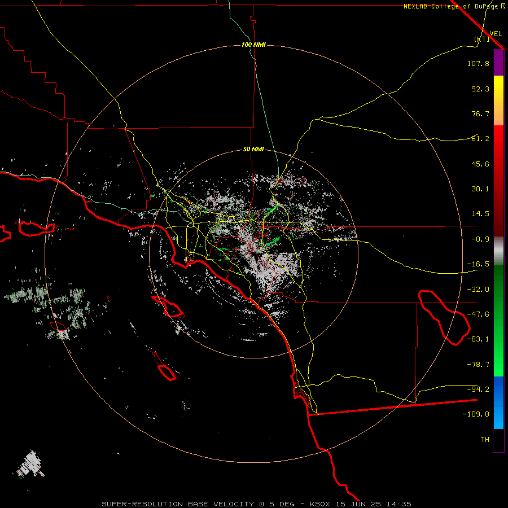This screenshot has width=508, height=508.
Task: Pick the blue segment of the velocity color bar
Action: tap(498, 402)
